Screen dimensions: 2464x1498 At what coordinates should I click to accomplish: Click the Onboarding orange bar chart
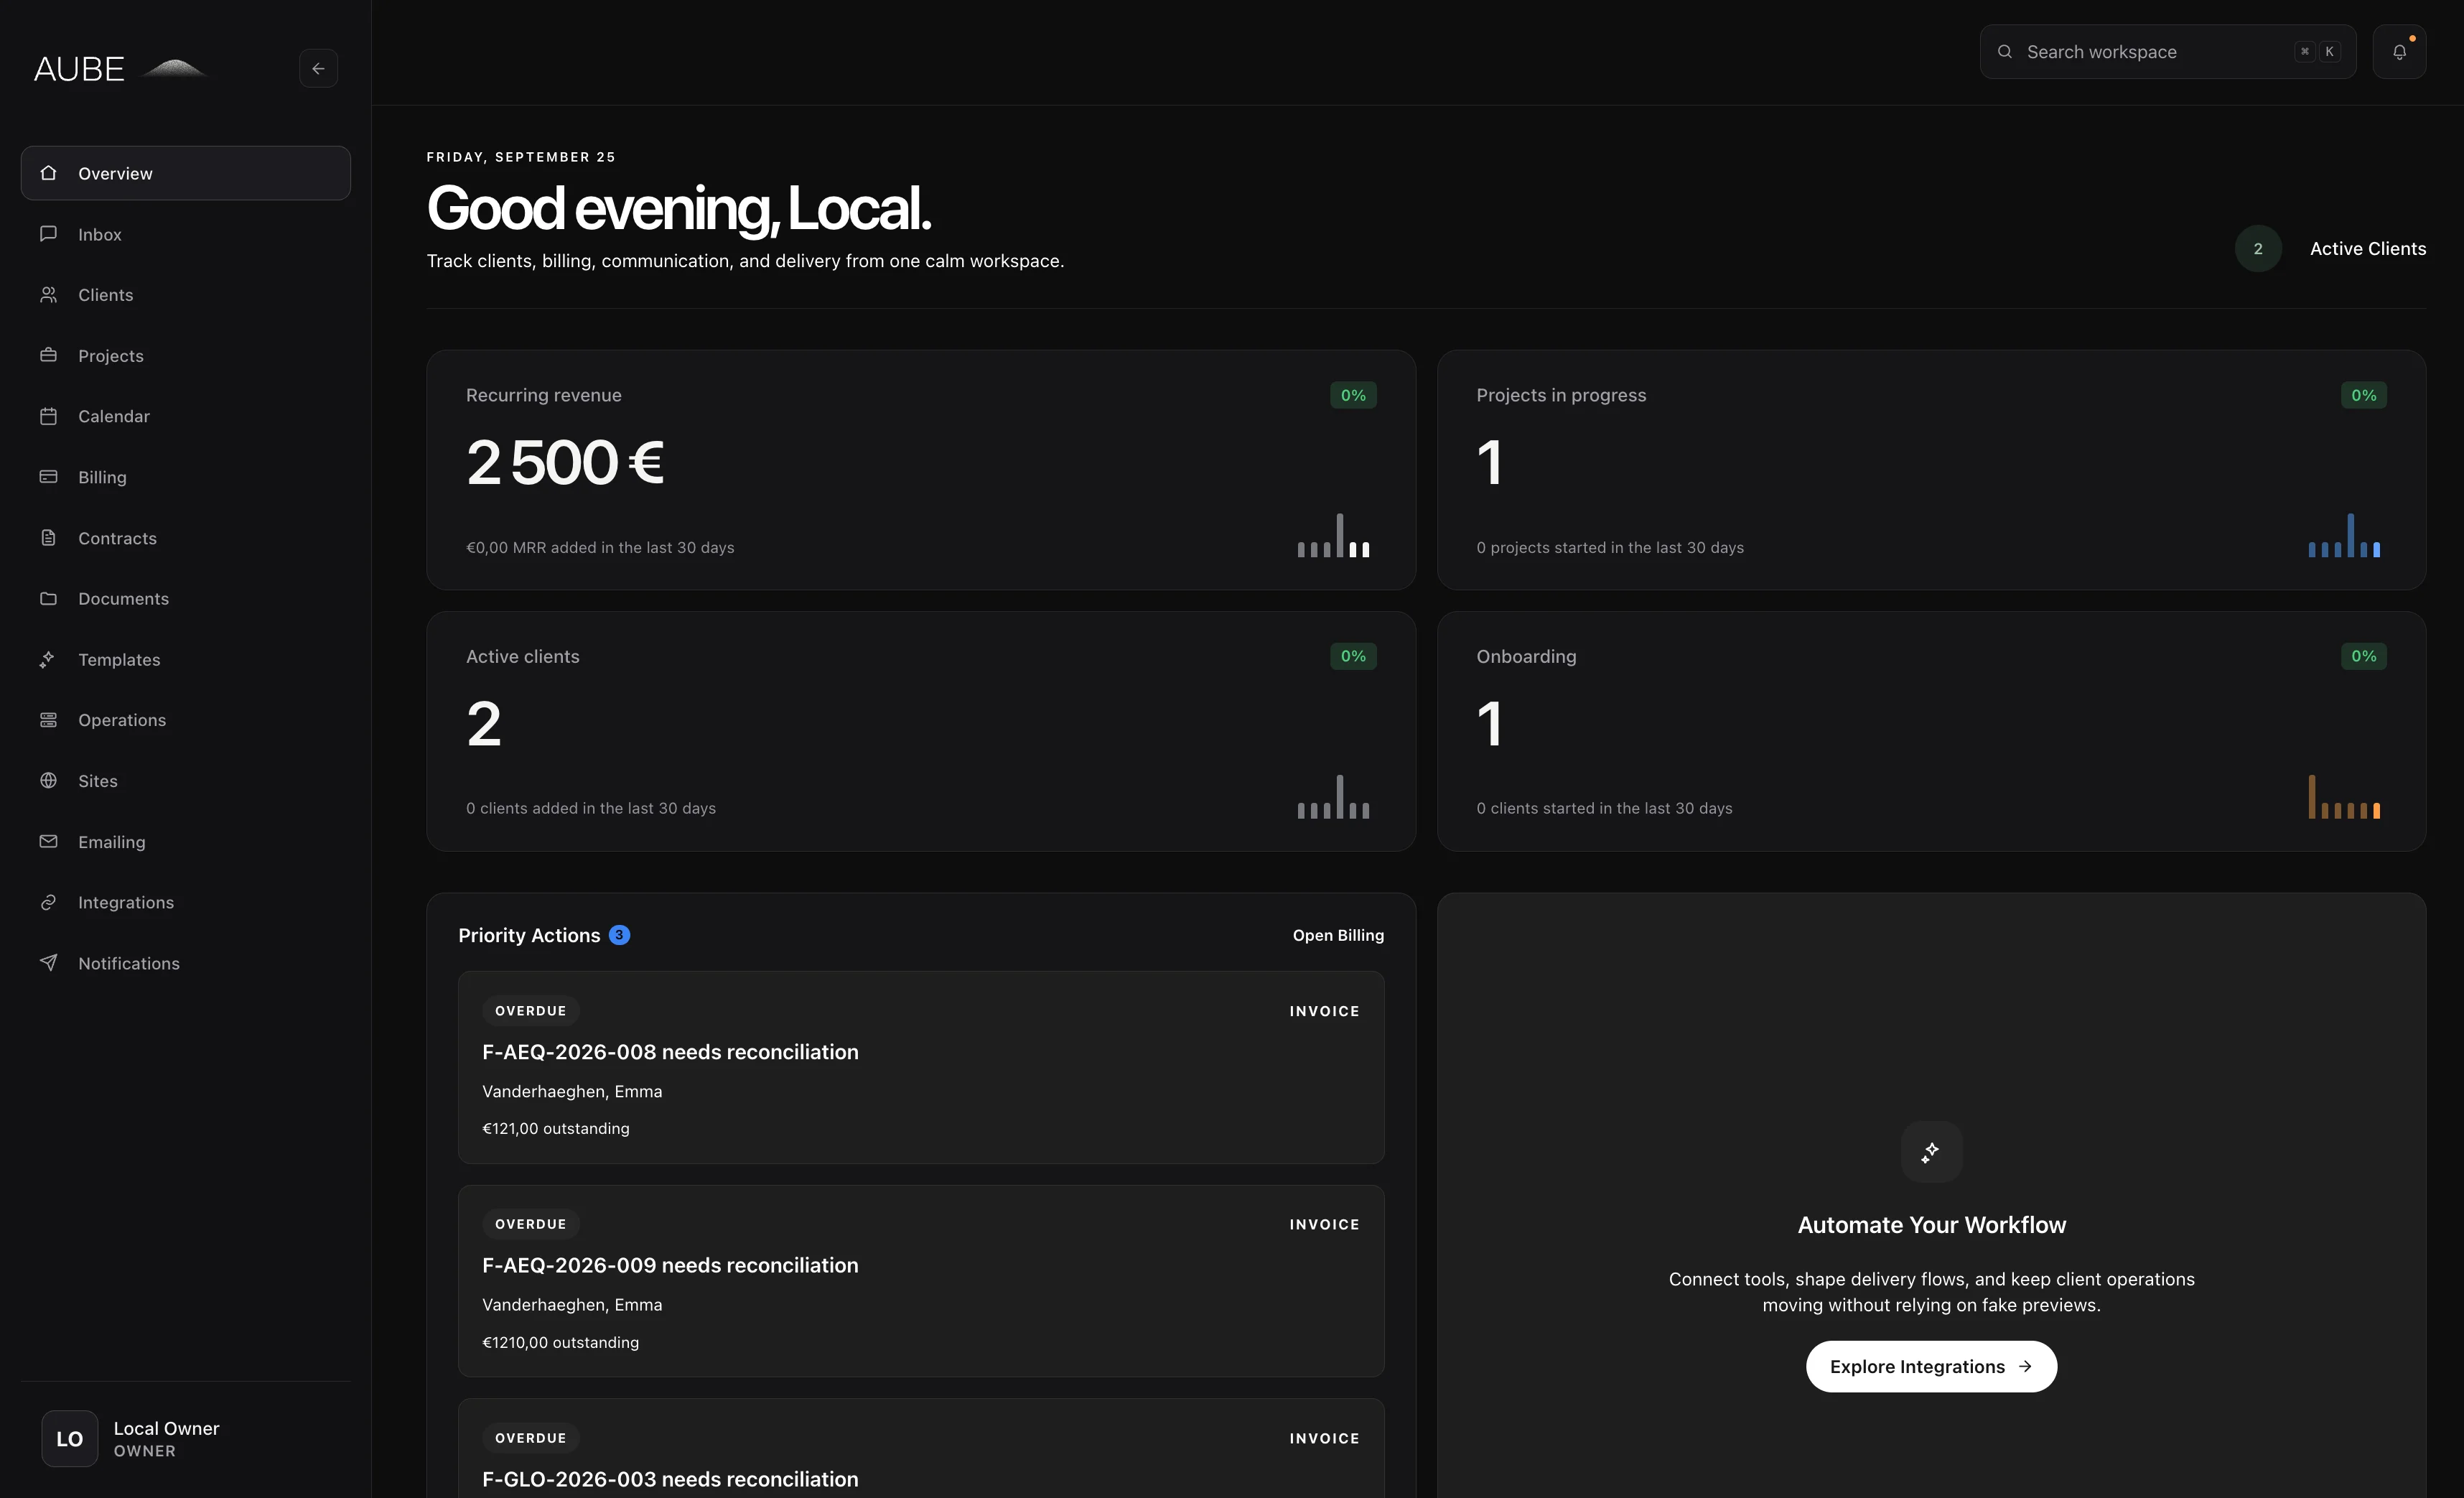(2344, 796)
